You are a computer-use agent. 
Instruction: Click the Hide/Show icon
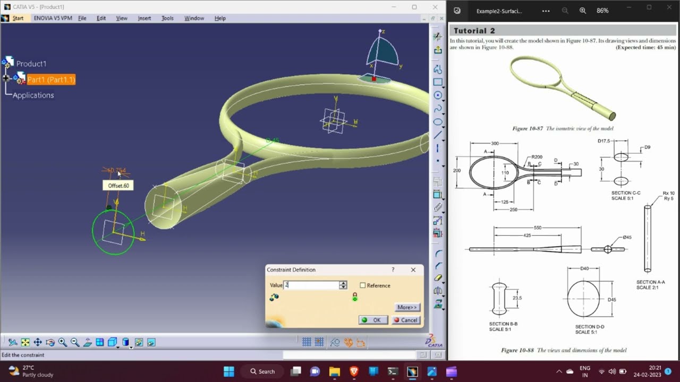(x=139, y=343)
